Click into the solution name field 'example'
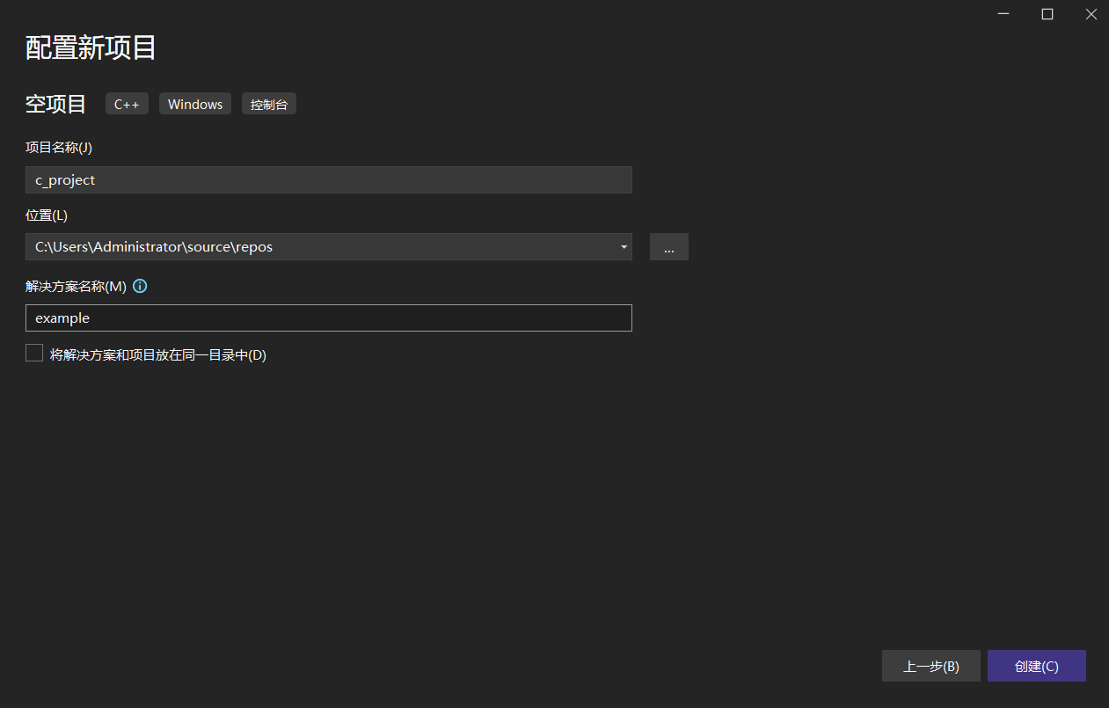Image resolution: width=1109 pixels, height=708 pixels. coord(328,318)
